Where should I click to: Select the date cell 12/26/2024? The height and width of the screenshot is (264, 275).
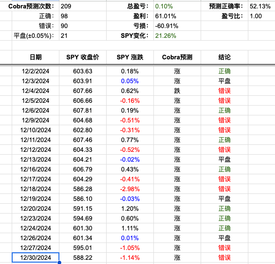tap(36, 238)
